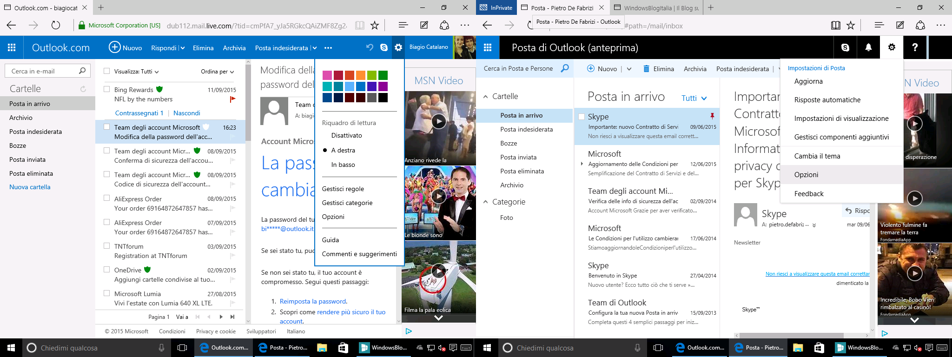The height and width of the screenshot is (357, 952).
Task: Refresh folders with the icon beside Cartelle heading
Action: tap(83, 89)
